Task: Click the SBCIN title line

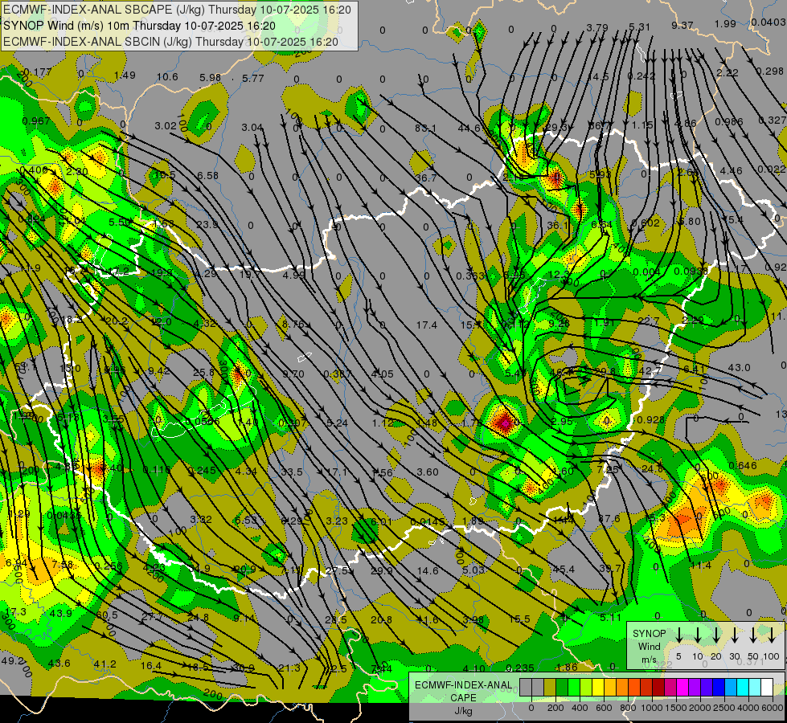Action: [x=170, y=42]
